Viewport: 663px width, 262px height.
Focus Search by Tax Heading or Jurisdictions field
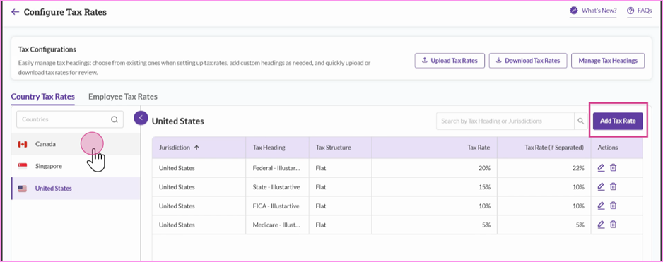pos(505,121)
